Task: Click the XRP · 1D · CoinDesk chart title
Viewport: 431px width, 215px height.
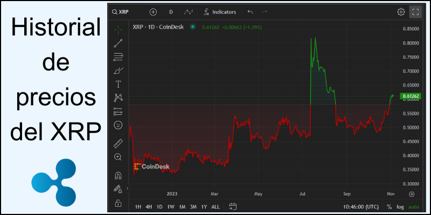Action: (158, 27)
